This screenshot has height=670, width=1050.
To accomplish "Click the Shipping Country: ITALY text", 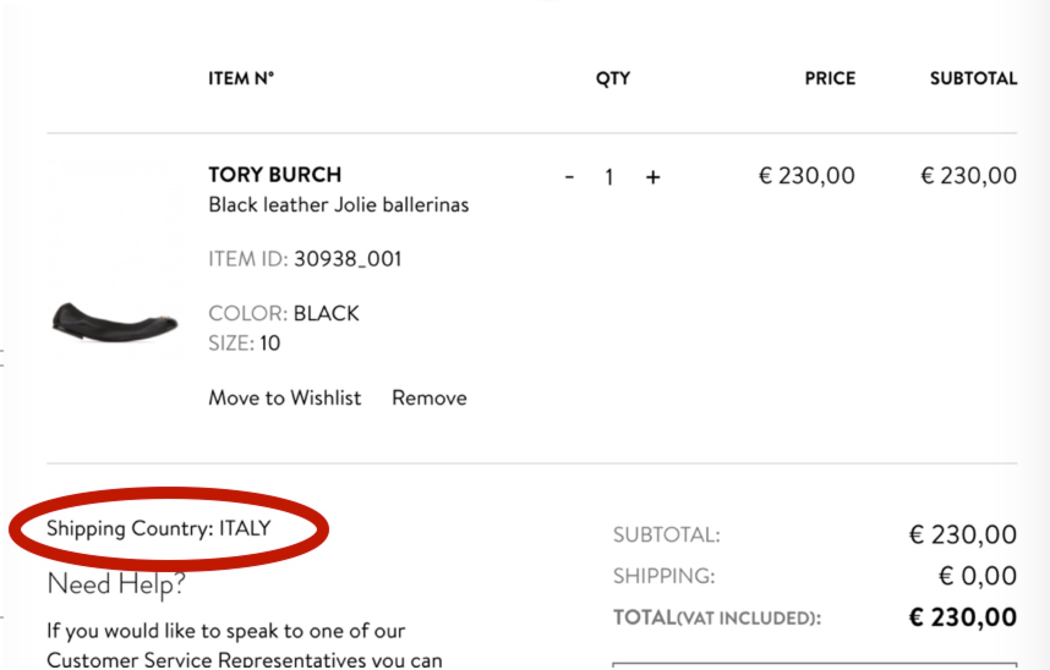I will (158, 528).
